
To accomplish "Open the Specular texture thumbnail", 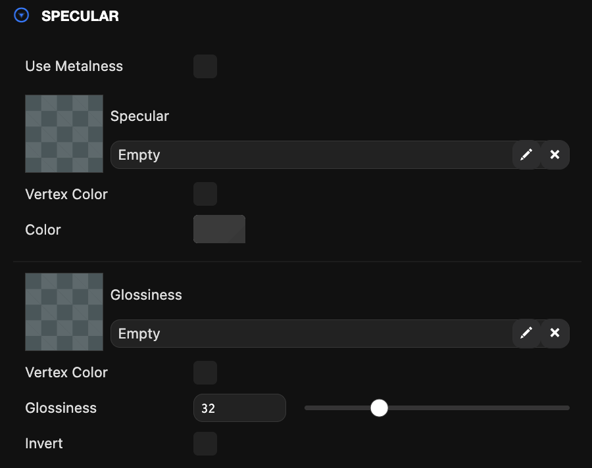I will [64, 133].
